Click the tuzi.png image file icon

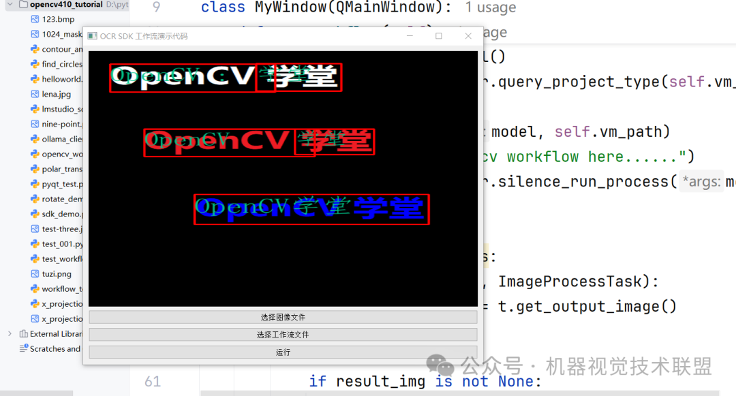35,274
